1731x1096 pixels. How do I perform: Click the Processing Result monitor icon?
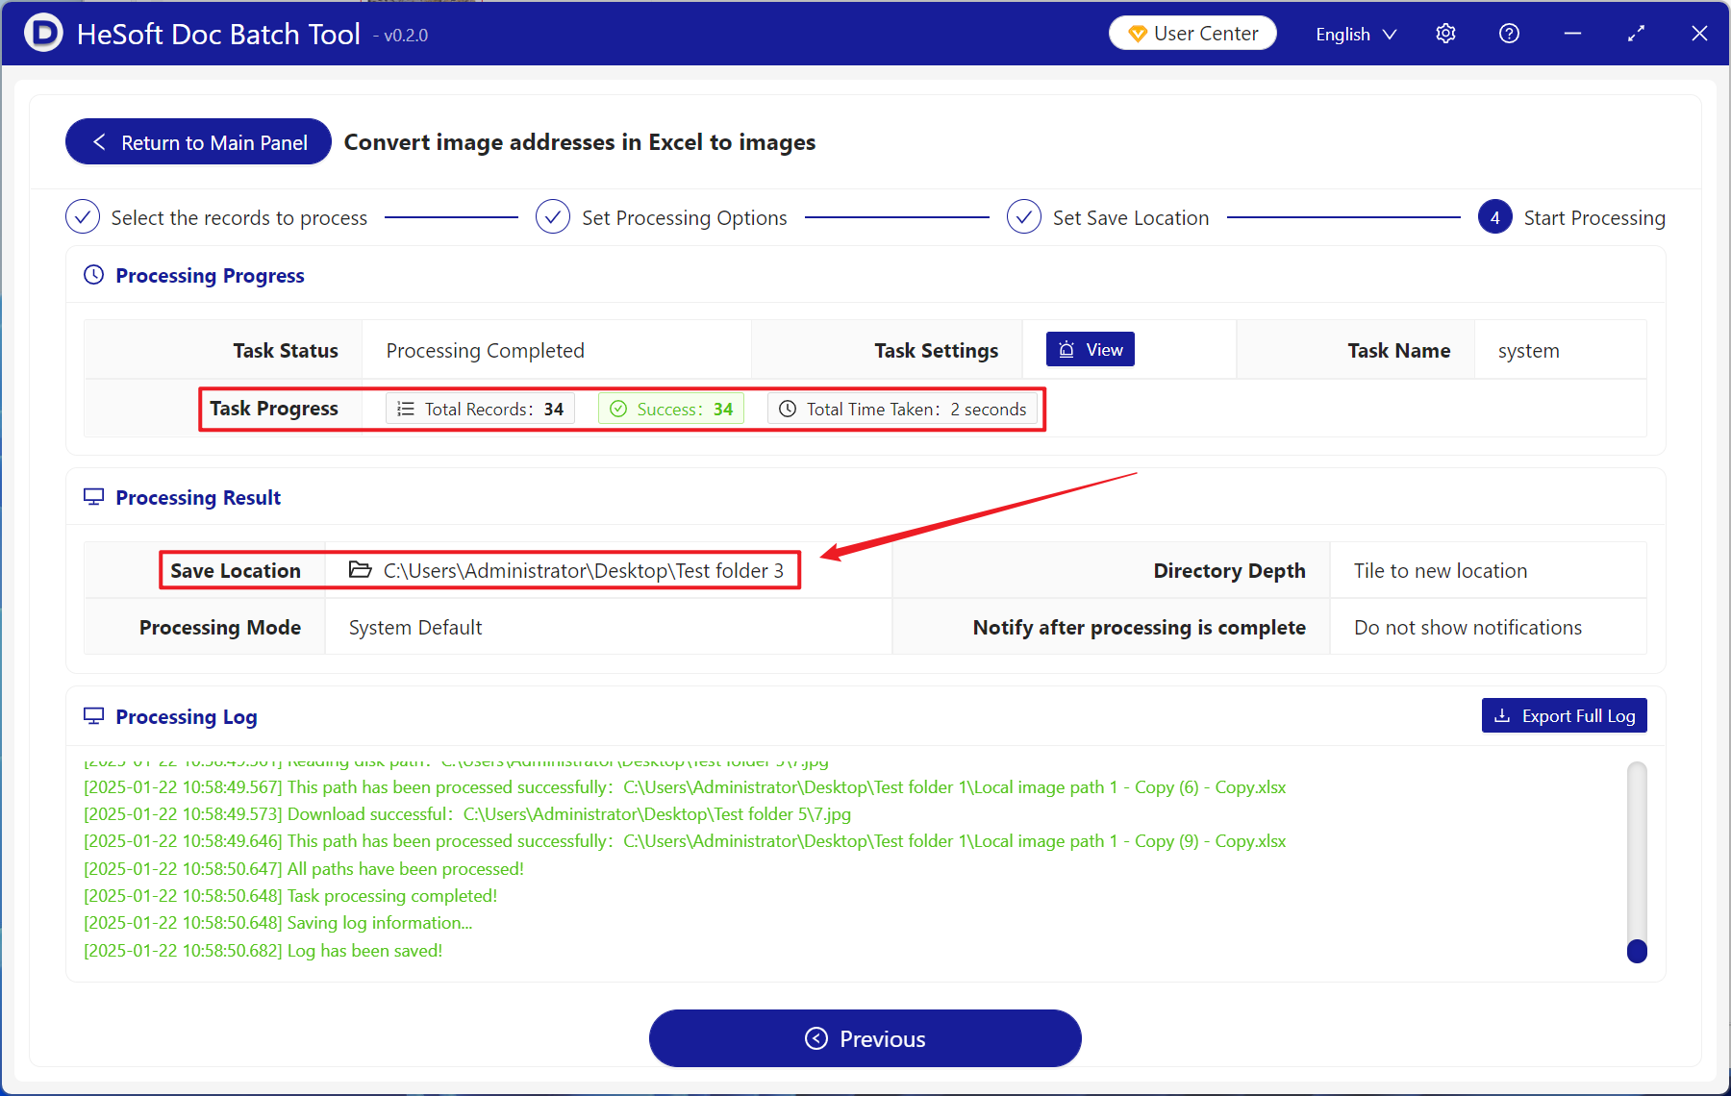[x=93, y=497]
